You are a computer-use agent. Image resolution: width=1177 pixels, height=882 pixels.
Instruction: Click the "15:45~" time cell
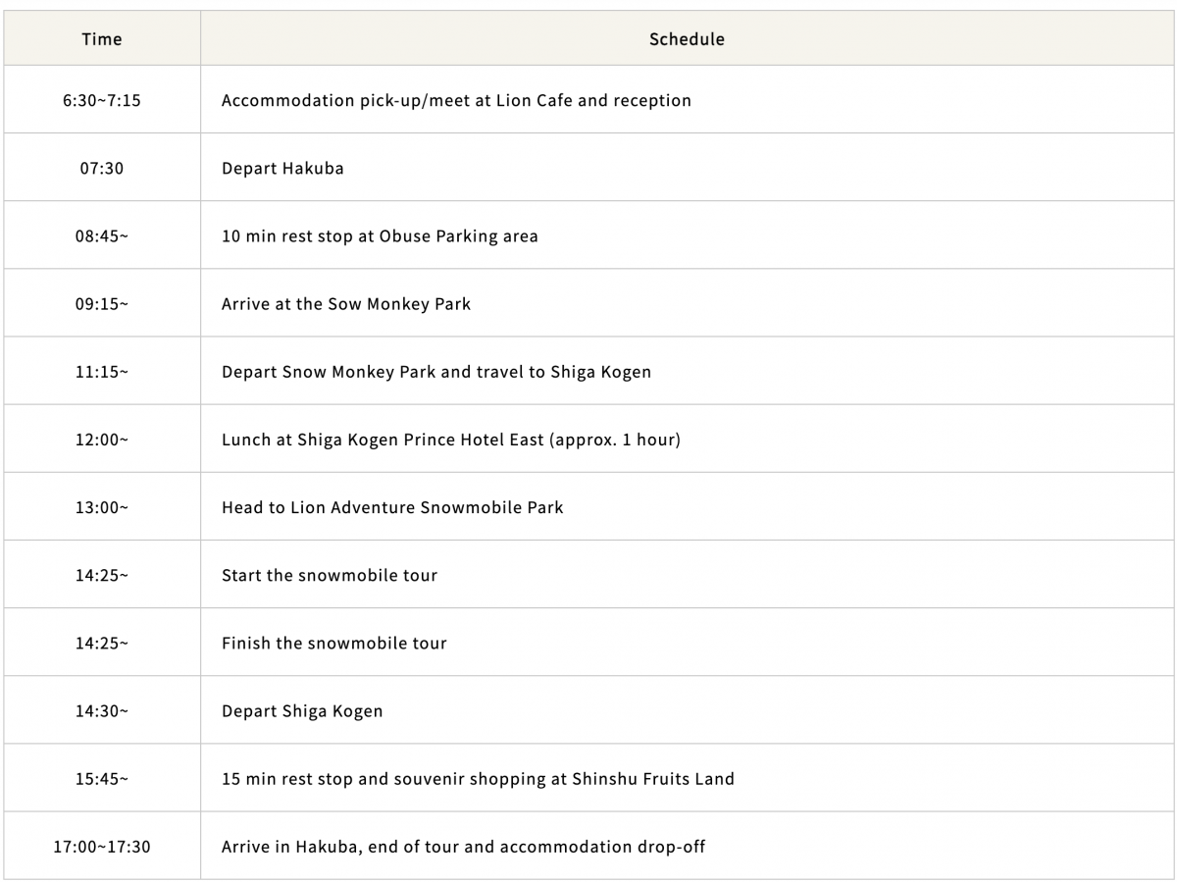point(102,778)
